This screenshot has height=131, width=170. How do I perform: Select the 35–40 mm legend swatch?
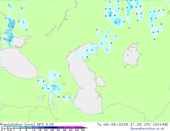(66, 128)
